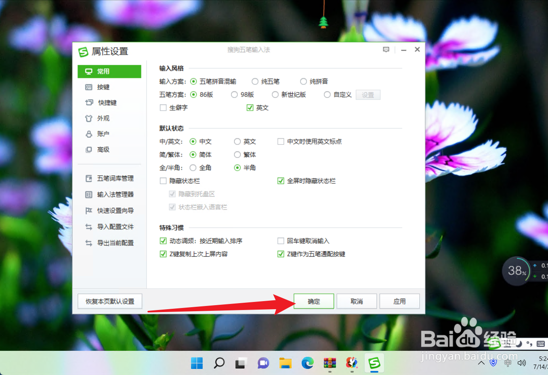This screenshot has height=375, width=548.
Task: Toggle Z键作为五笔通配按键 checkbox
Action: pyautogui.click(x=281, y=254)
